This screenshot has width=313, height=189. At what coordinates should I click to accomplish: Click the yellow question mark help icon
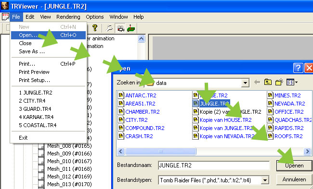(95, 28)
